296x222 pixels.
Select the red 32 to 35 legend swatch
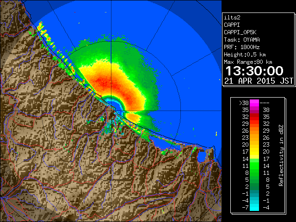pyautogui.click(x=254, y=117)
